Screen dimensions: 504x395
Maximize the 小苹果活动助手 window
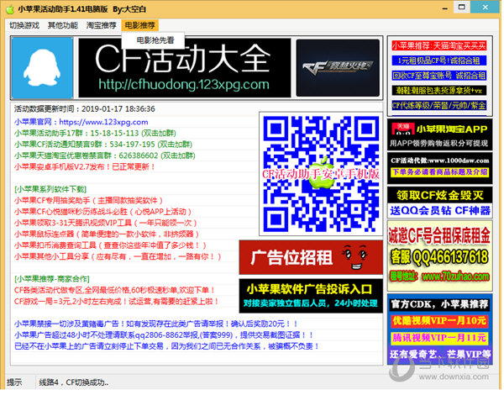pos(461,7)
